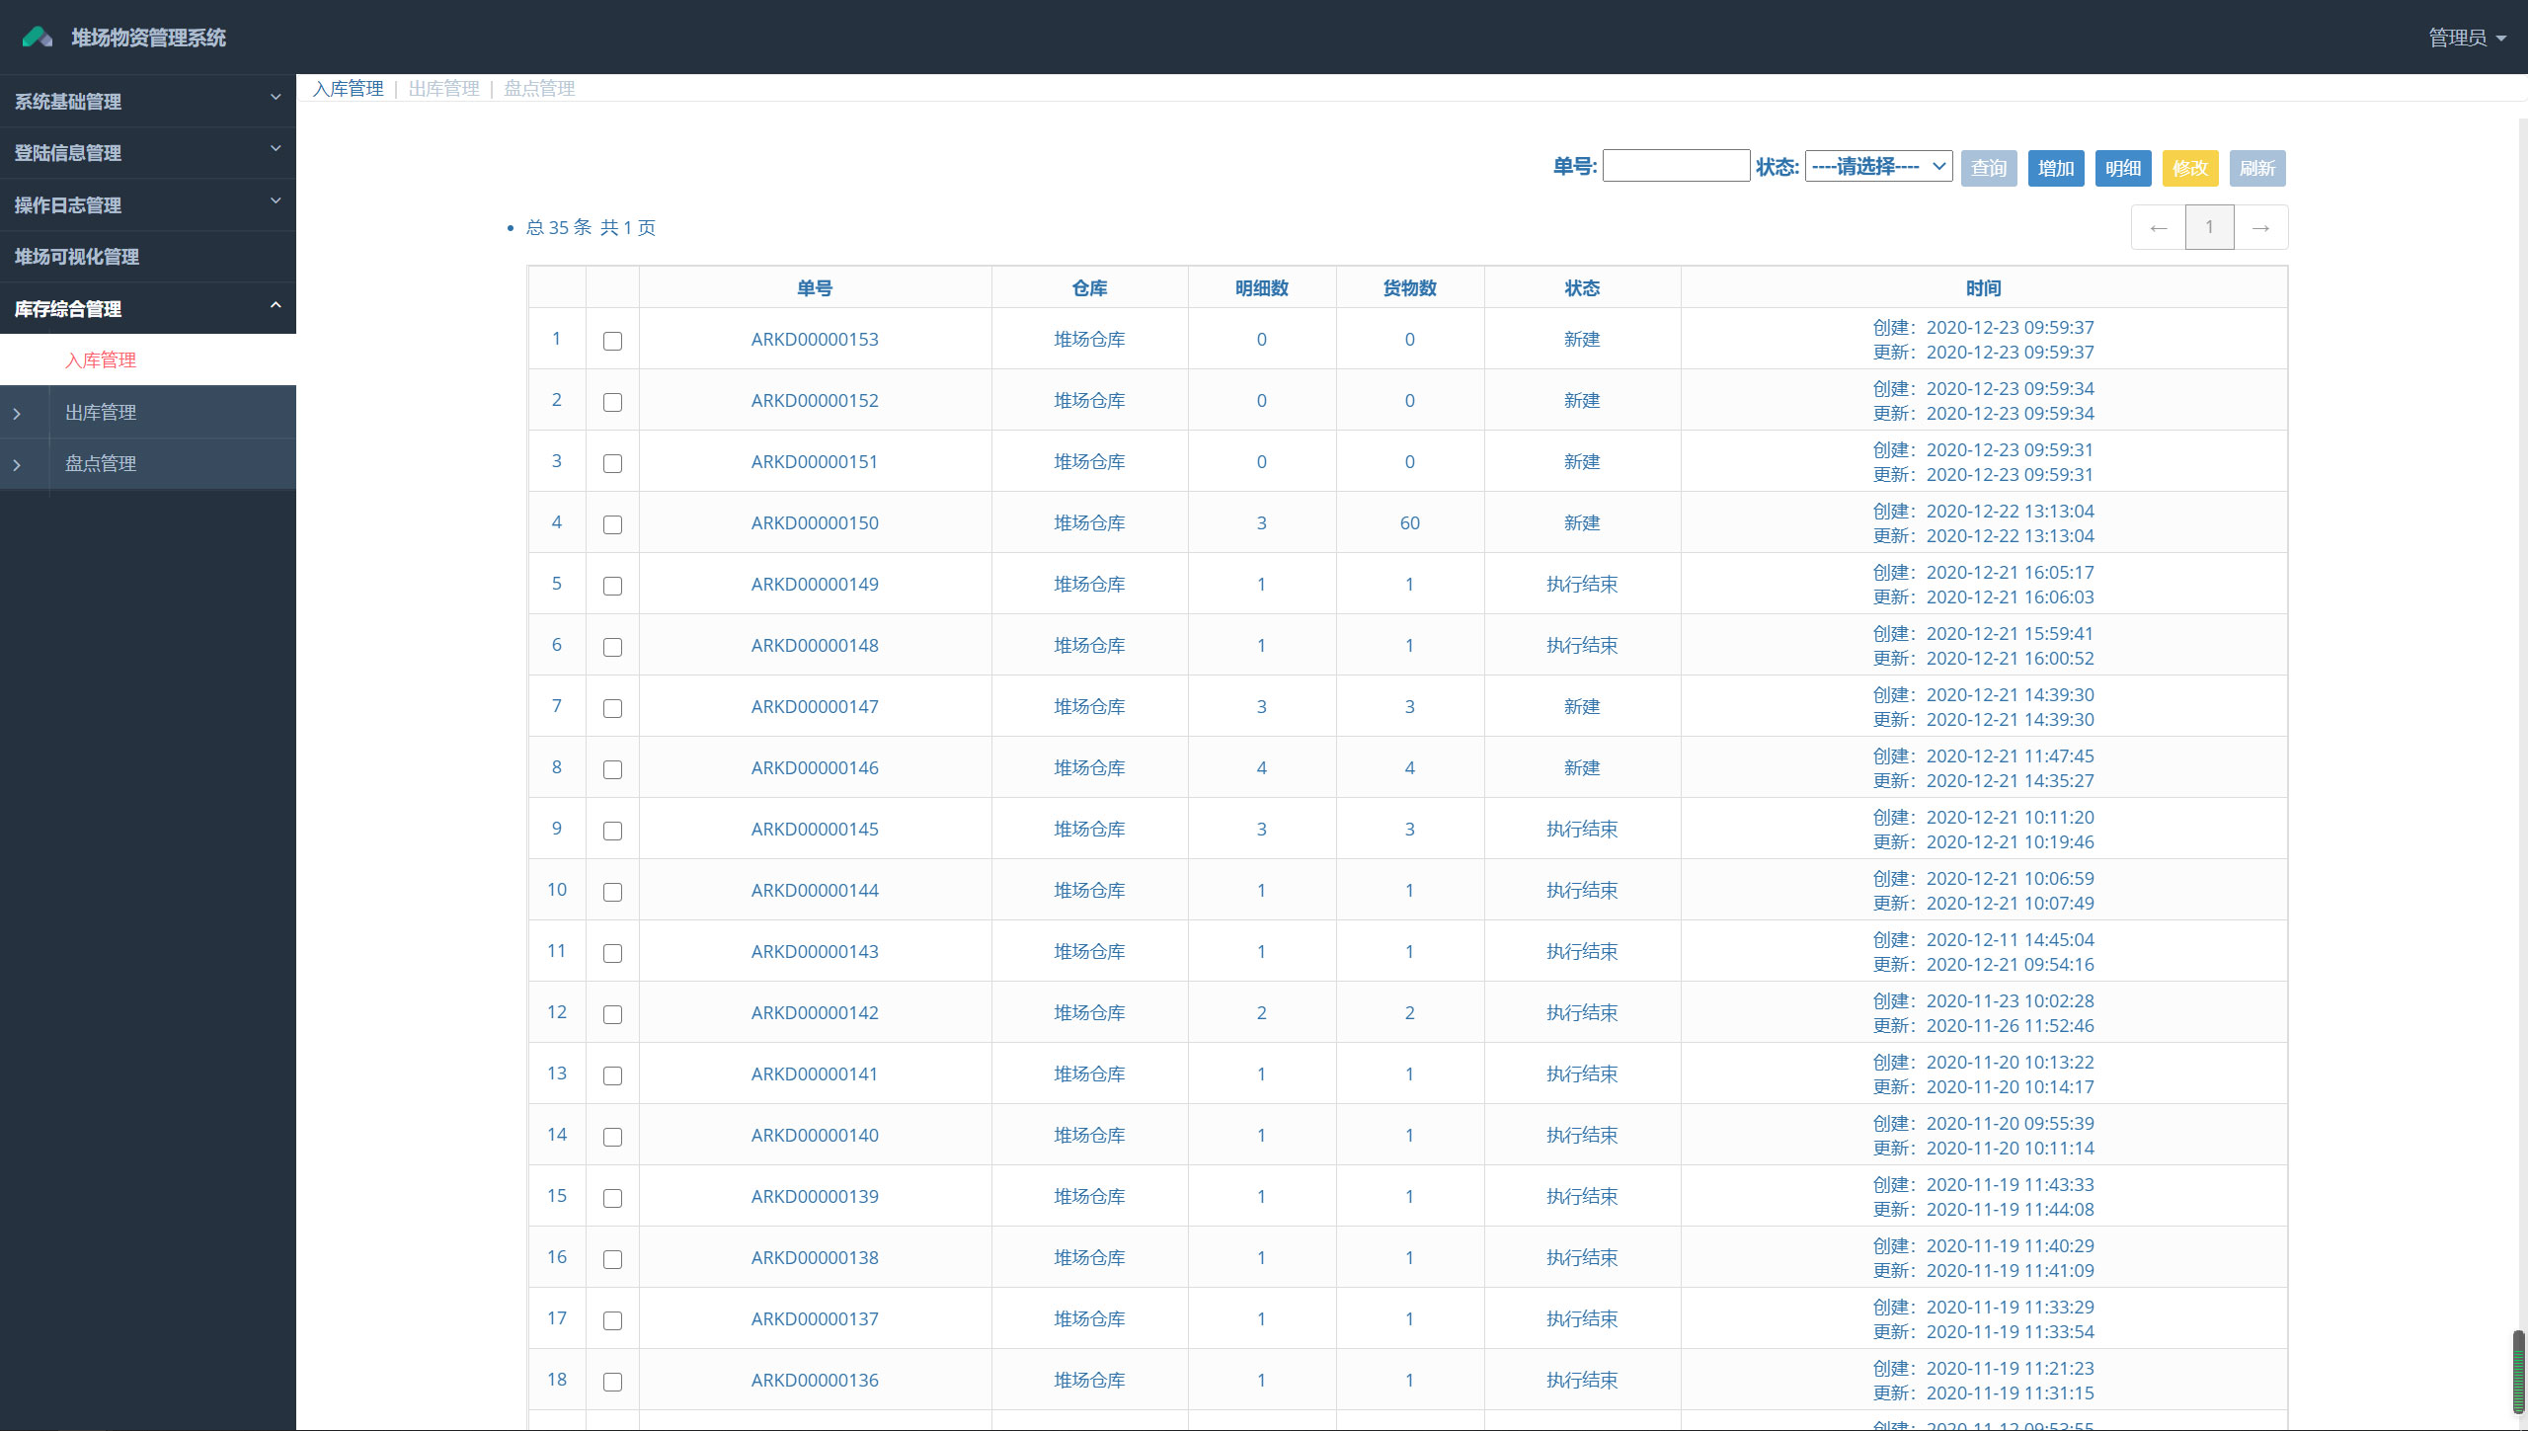
Task: Toggle checkbox for row 7 ARKD00000147
Action: [611, 707]
